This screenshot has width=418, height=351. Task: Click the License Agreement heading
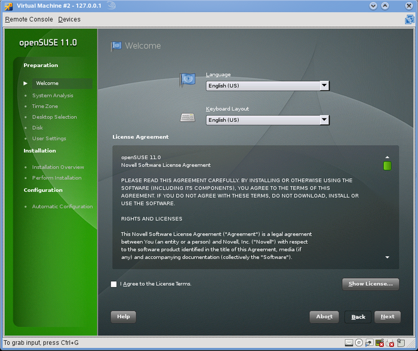[140, 137]
